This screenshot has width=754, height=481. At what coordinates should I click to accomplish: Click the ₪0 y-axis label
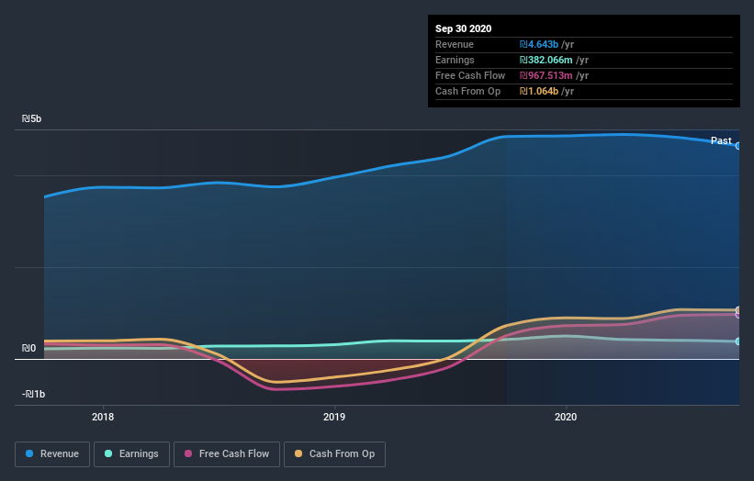pyautogui.click(x=28, y=349)
